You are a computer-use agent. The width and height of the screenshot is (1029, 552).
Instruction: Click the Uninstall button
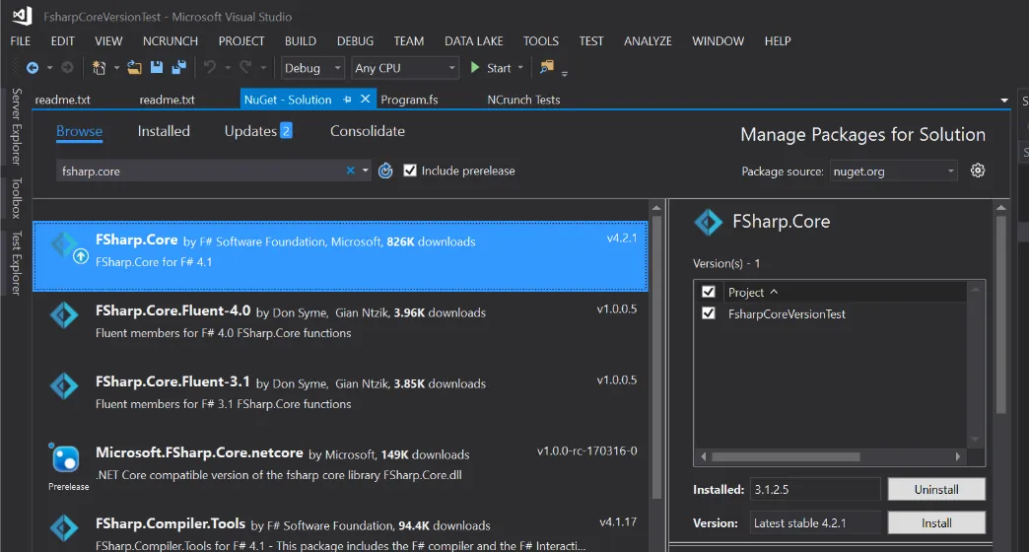pyautogui.click(x=935, y=489)
